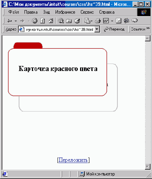The image size is (152, 179).
Task: Open the Search toolbar icon
Action: point(61,21)
